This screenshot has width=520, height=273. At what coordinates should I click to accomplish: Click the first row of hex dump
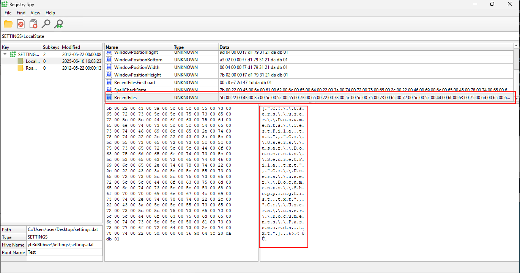click(x=169, y=108)
